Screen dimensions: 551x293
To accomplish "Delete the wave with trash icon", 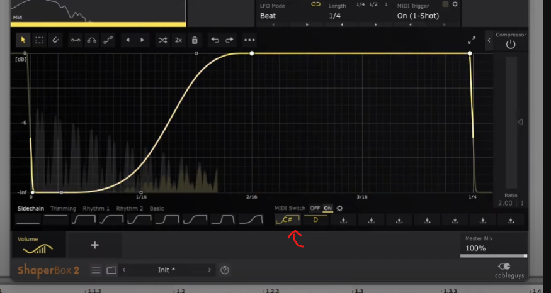I will pyautogui.click(x=195, y=40).
